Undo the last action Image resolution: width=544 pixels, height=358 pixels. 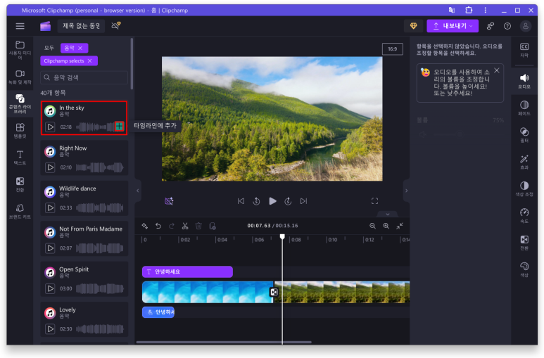(158, 226)
